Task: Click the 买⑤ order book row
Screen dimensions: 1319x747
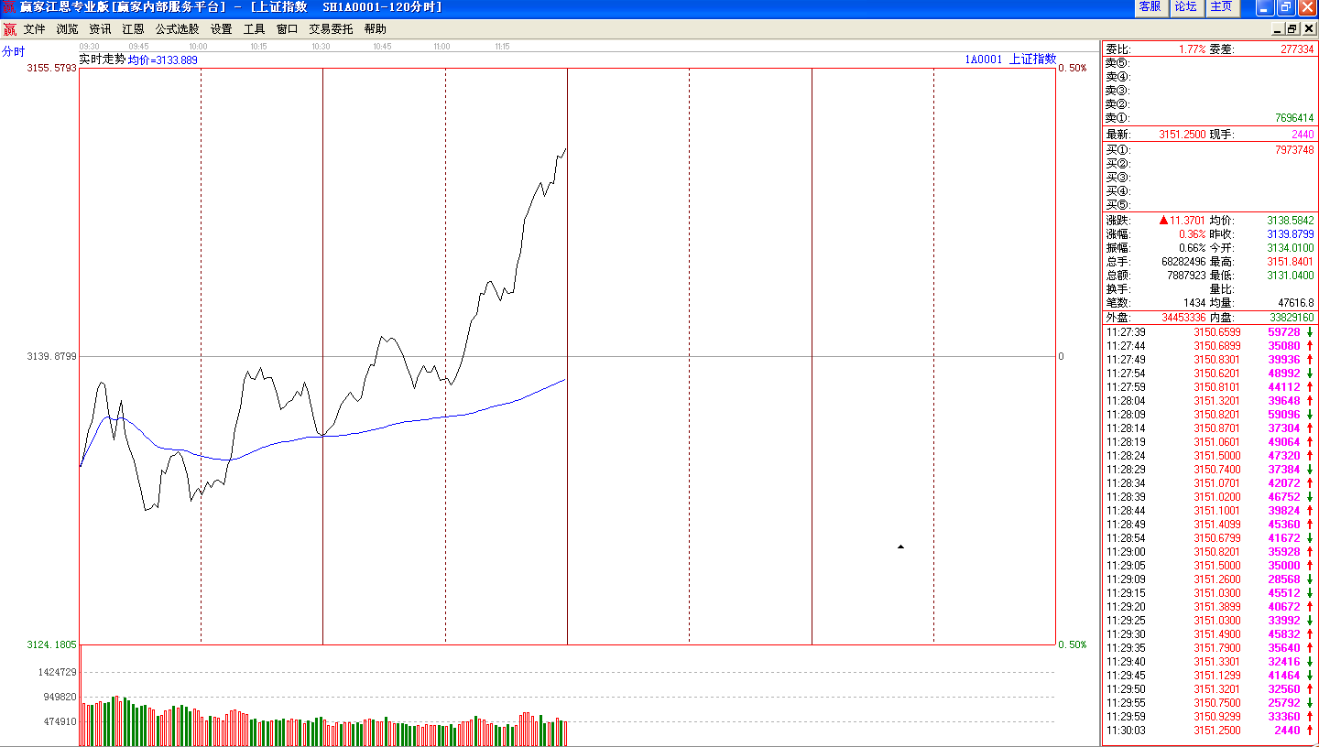Action: [x=1210, y=205]
